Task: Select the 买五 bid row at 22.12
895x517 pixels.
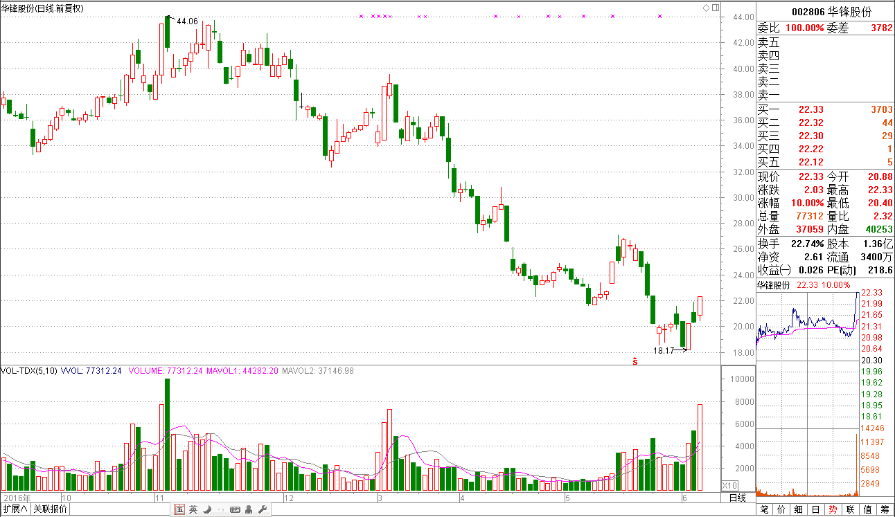Action: point(825,163)
